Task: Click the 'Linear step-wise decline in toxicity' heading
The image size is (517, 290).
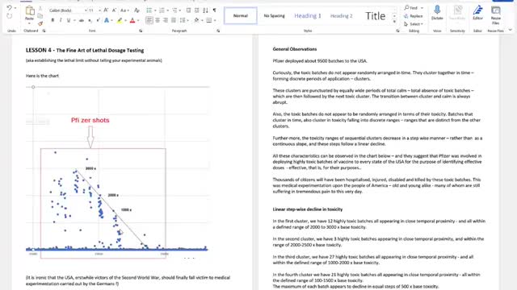Action: [x=307, y=209]
